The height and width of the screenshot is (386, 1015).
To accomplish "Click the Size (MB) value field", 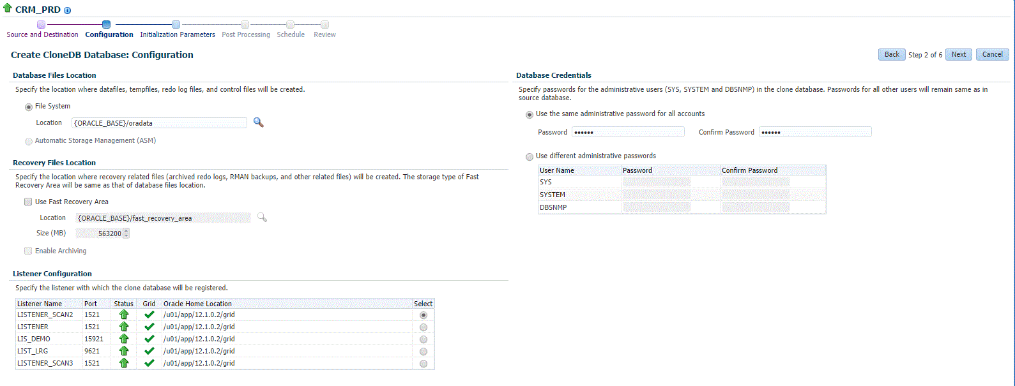I will click(x=99, y=234).
